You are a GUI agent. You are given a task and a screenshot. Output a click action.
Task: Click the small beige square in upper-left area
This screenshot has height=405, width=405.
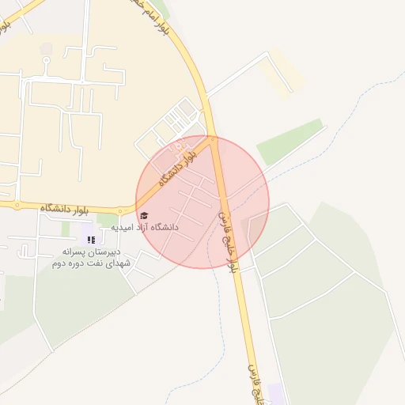(46, 49)
